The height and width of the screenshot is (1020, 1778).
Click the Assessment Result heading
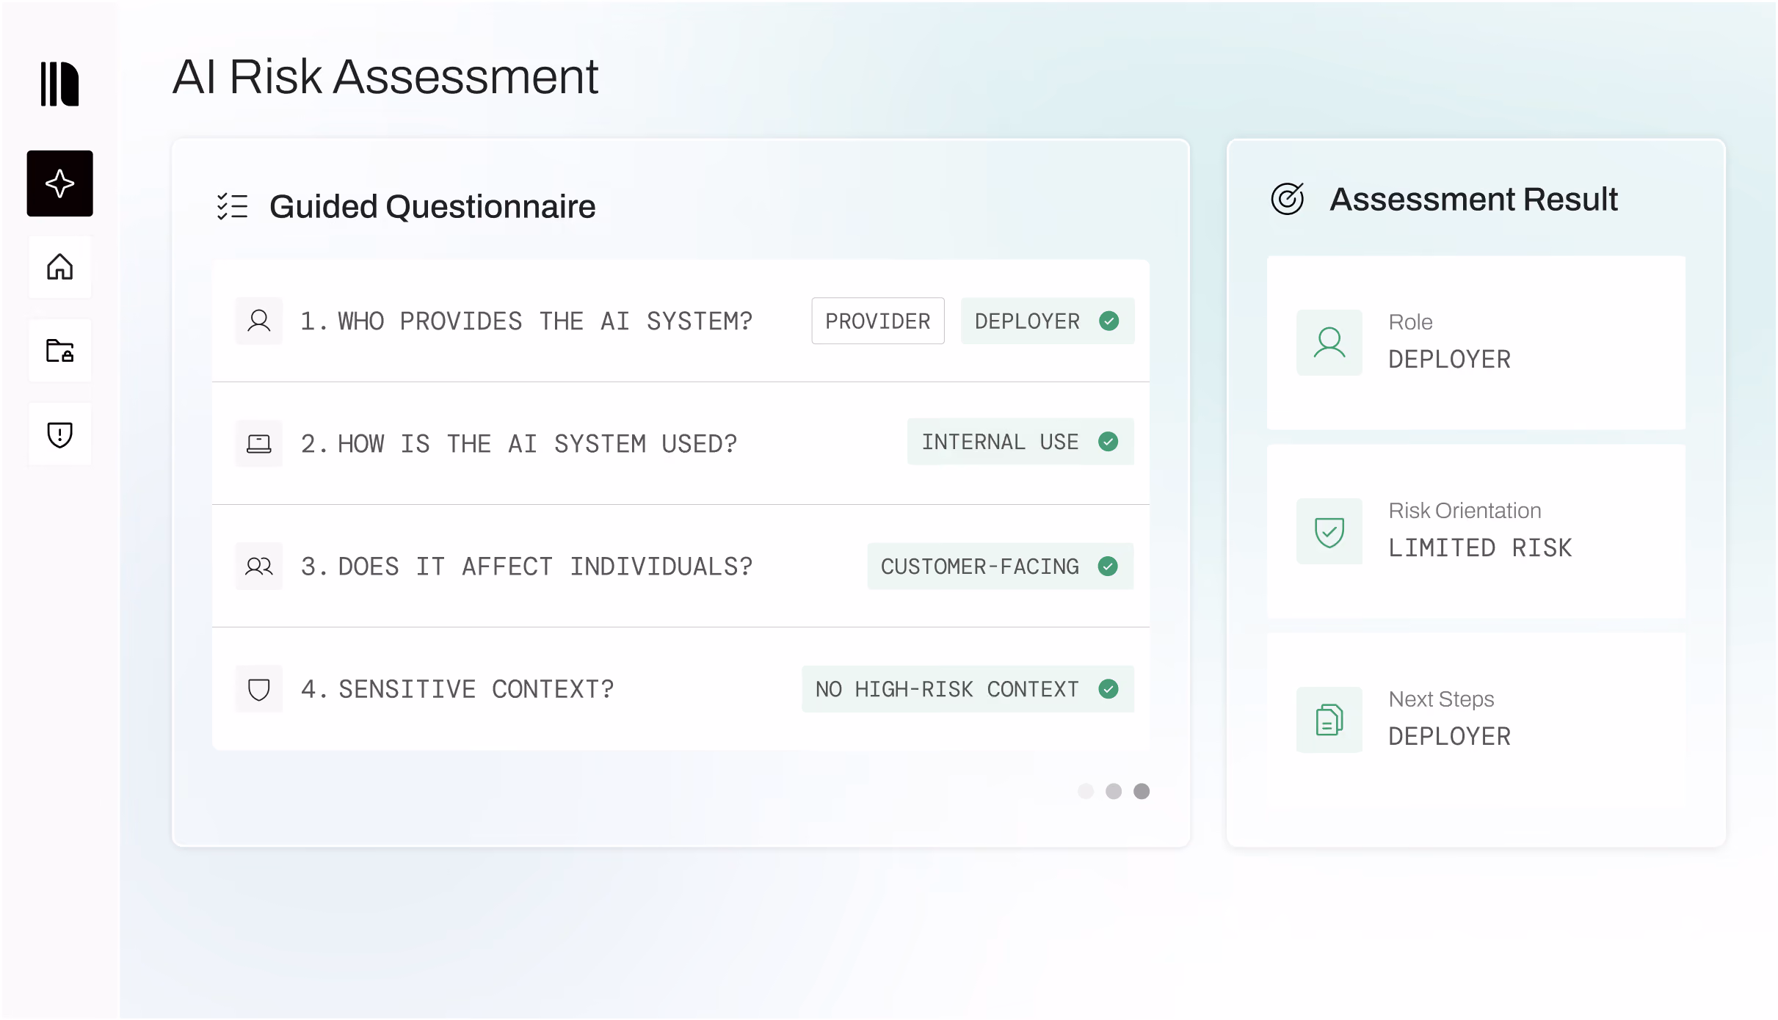1473,200
